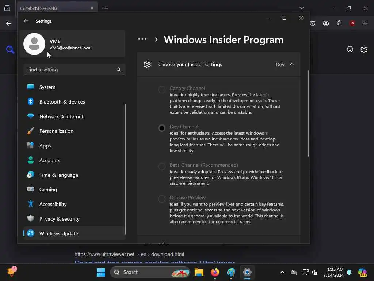Open the Windows Start menu
374x281 pixels.
point(101,272)
